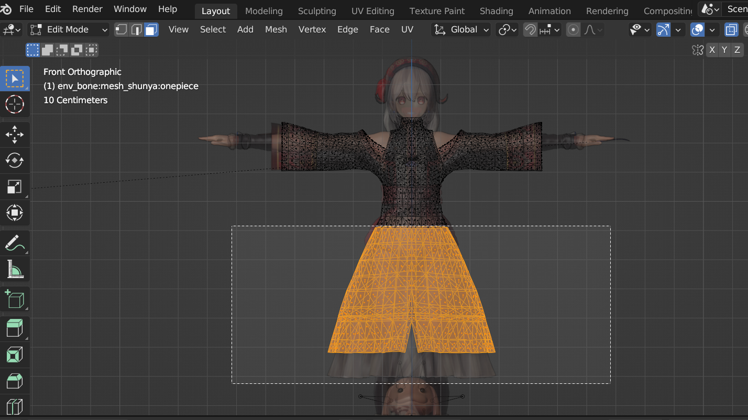Toggle viewport gizmos display
The height and width of the screenshot is (420, 748).
click(x=663, y=30)
